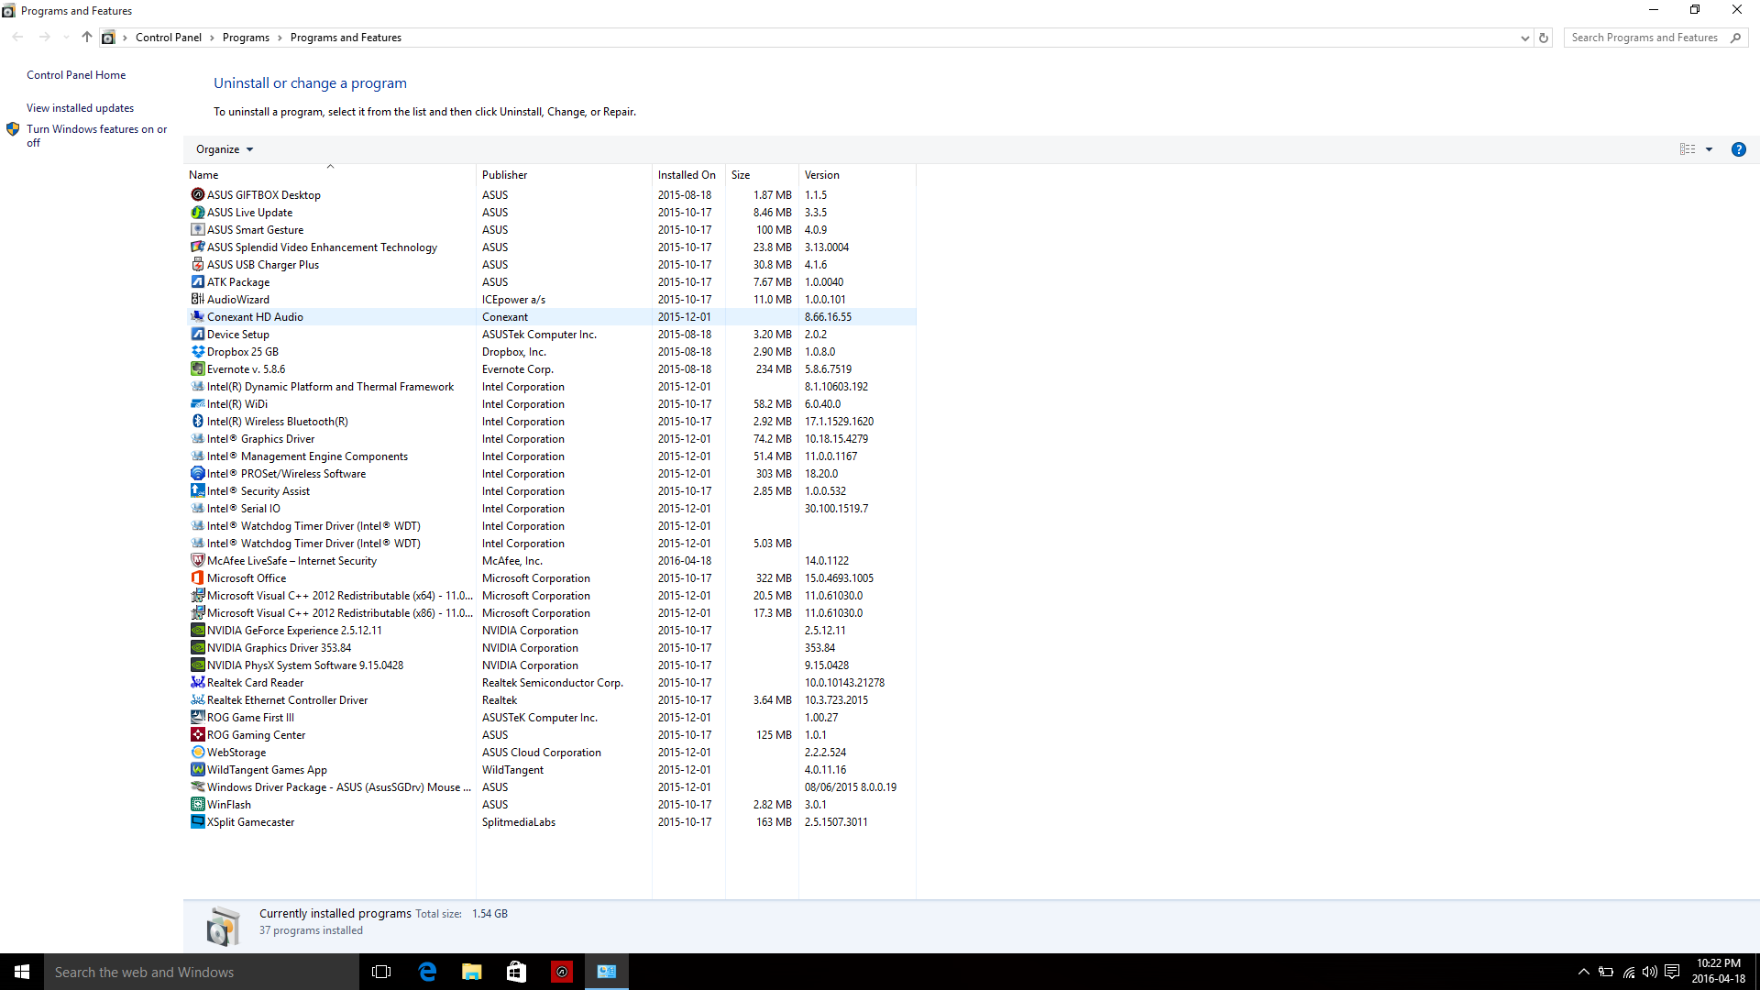Open Microsoft Edge from the taskbar

coord(427,972)
